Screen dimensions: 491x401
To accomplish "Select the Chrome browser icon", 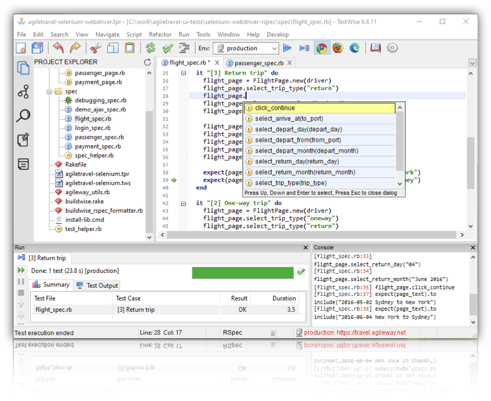I will (321, 48).
